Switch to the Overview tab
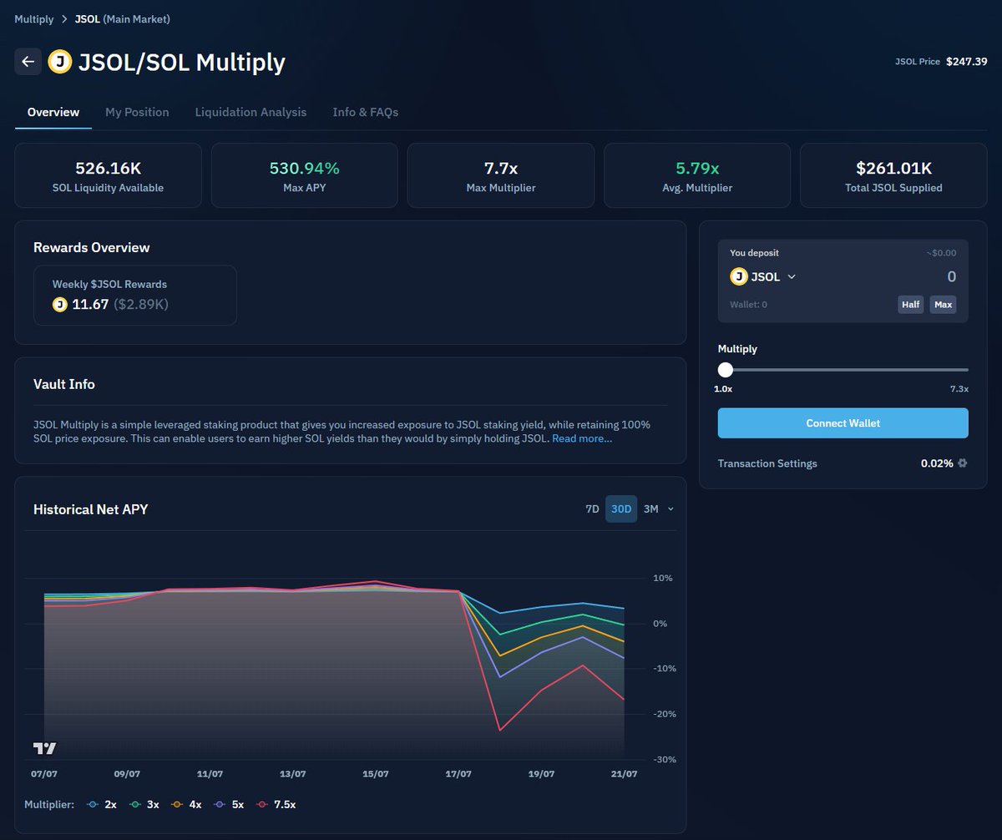Viewport: 1002px width, 840px height. tap(53, 112)
